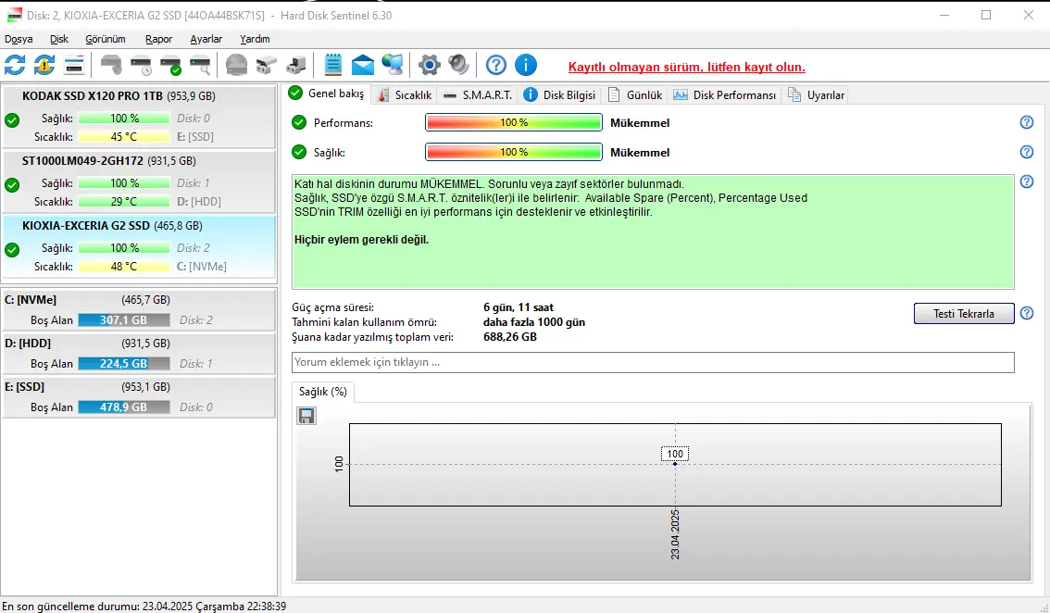Click the disk with green checkmark toolbar icon

coord(170,65)
